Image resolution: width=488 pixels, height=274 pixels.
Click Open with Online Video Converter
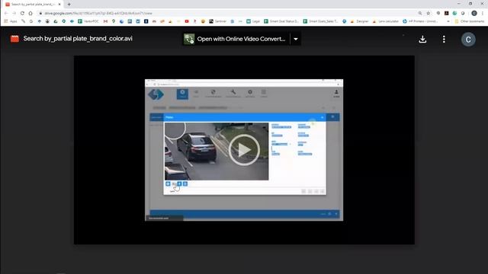[x=236, y=39]
